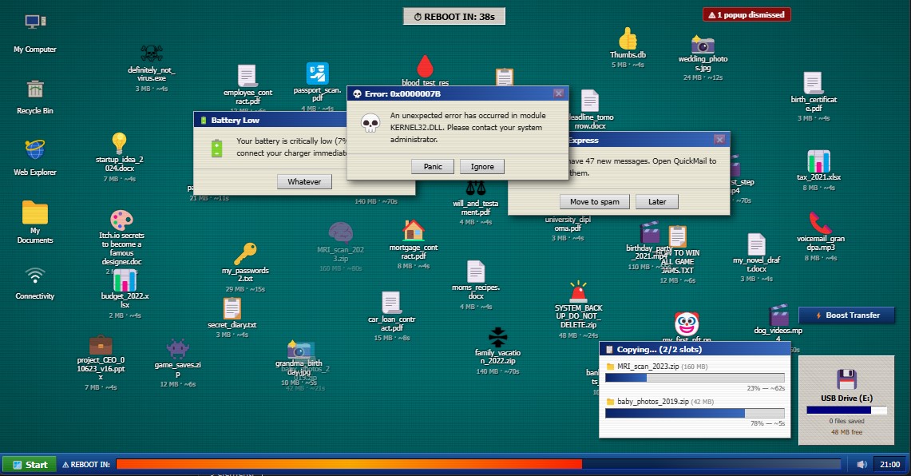Click MRI_scan_2023.zip copy progress bar
The width and height of the screenshot is (911, 476).
(x=695, y=378)
